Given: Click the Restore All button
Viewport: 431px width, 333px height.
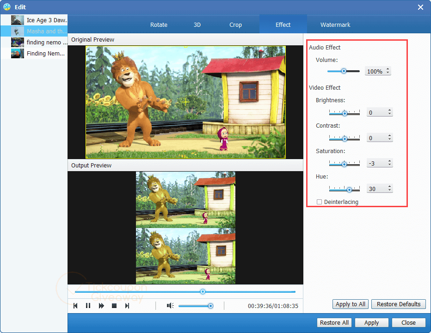Looking at the screenshot, I should [x=334, y=322].
